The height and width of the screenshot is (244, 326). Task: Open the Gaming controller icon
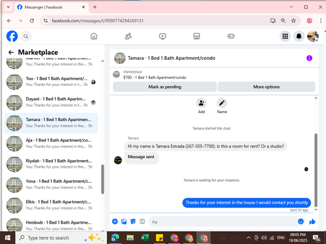pyautogui.click(x=231, y=36)
